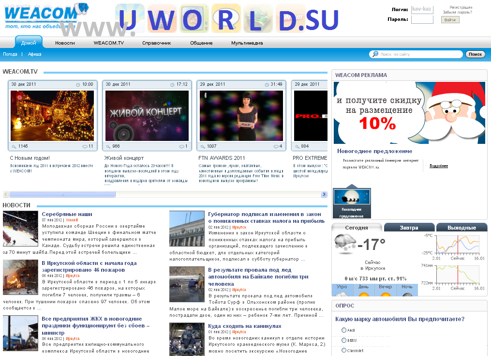Viewport: 491px width, 356px height.
Task: Click the views icon next to 1145
Action: (x=14, y=146)
